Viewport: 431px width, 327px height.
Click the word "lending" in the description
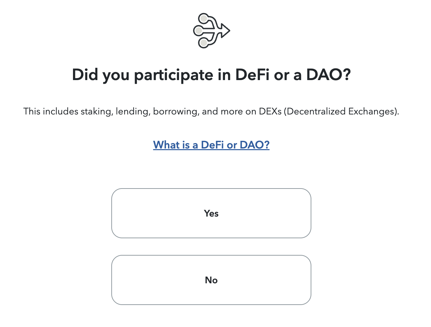point(132,111)
